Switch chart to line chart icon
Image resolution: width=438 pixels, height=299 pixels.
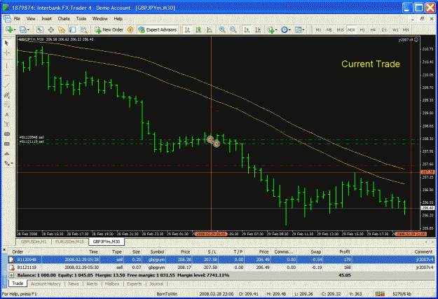pos(210,29)
